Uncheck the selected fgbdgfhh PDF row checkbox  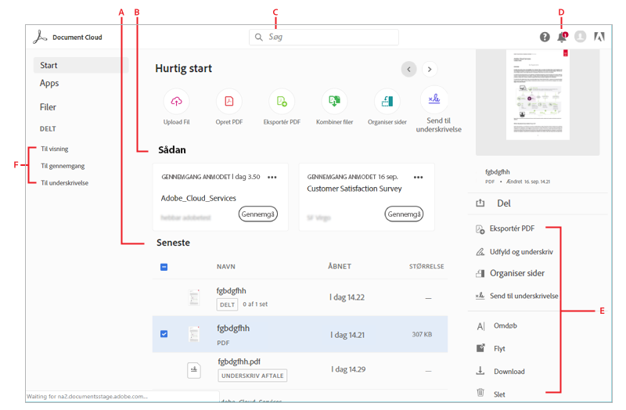coord(164,334)
